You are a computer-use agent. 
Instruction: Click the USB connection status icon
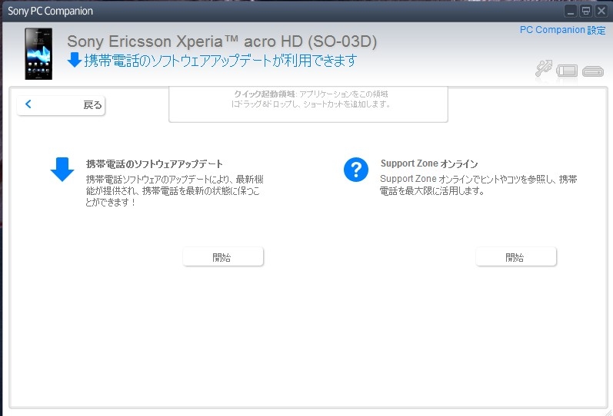(544, 68)
